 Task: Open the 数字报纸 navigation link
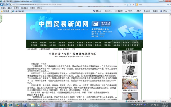(89, 45)
